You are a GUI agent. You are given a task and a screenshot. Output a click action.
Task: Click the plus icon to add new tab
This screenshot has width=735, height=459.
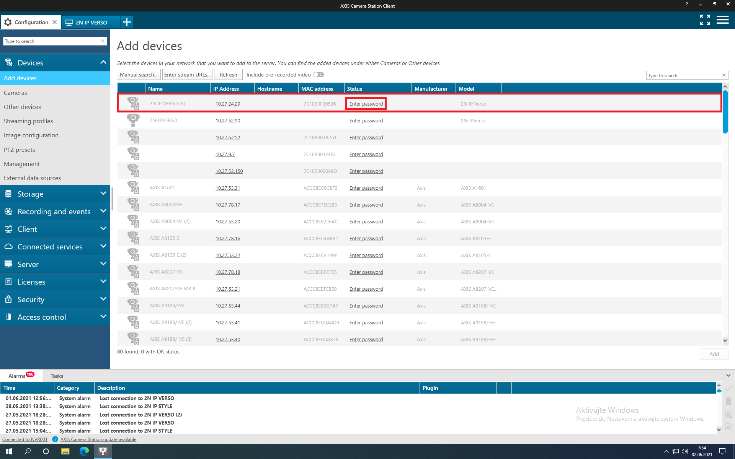(127, 22)
